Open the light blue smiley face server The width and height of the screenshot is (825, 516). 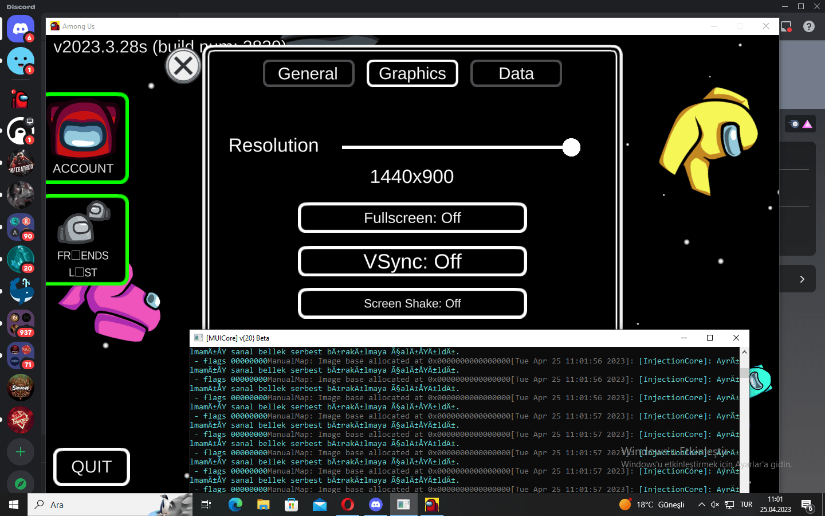click(x=21, y=61)
